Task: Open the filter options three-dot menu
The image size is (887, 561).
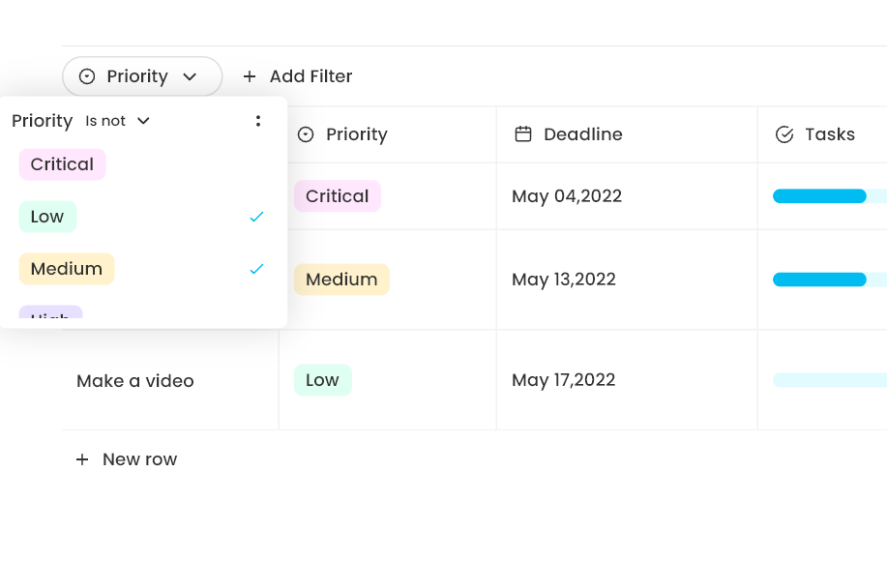Action: click(257, 120)
